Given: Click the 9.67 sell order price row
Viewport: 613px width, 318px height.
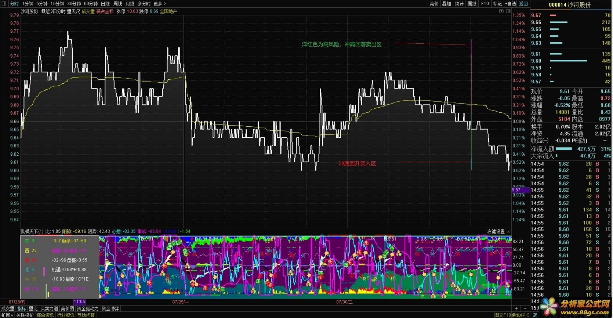Looking at the screenshot, I should tap(571, 15).
